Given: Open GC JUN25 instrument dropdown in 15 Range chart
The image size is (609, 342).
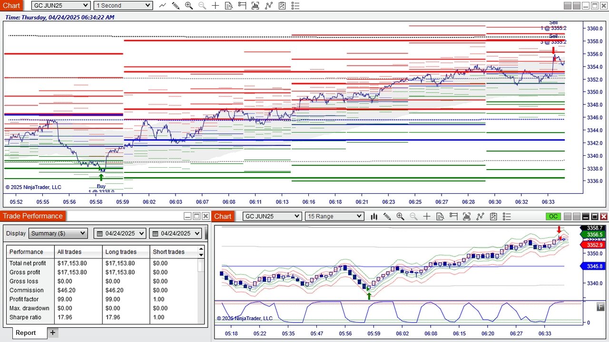Looking at the screenshot, I should pyautogui.click(x=272, y=217).
